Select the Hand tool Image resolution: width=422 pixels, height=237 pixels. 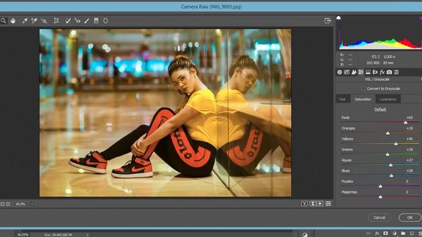pyautogui.click(x=13, y=20)
